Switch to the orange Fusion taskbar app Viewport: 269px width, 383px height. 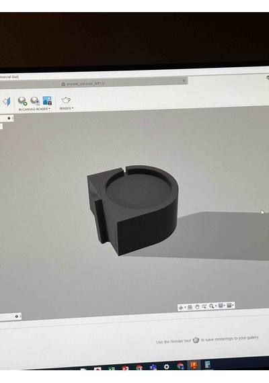[194, 366]
